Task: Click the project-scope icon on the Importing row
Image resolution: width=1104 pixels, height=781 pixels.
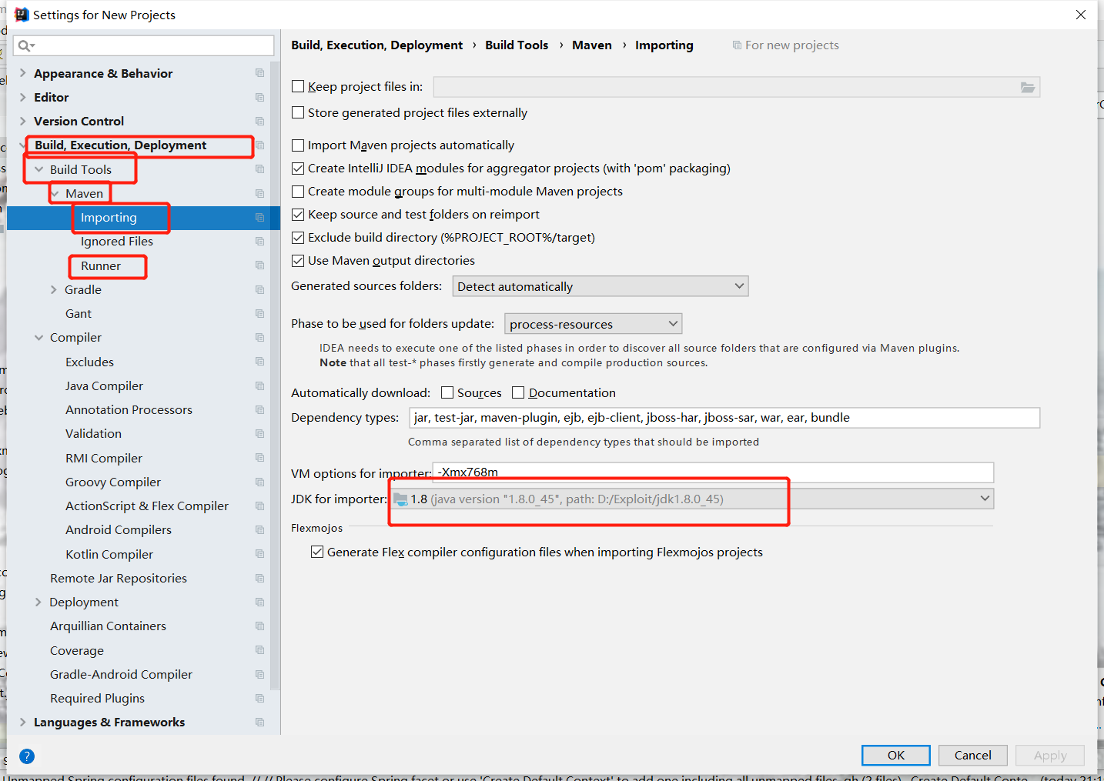Action: point(259,217)
